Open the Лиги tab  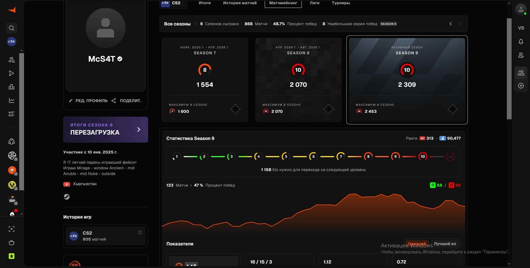point(314,3)
